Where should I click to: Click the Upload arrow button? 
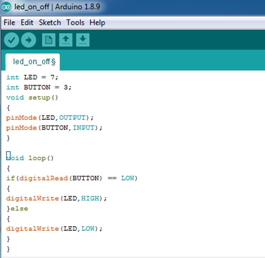29,40
